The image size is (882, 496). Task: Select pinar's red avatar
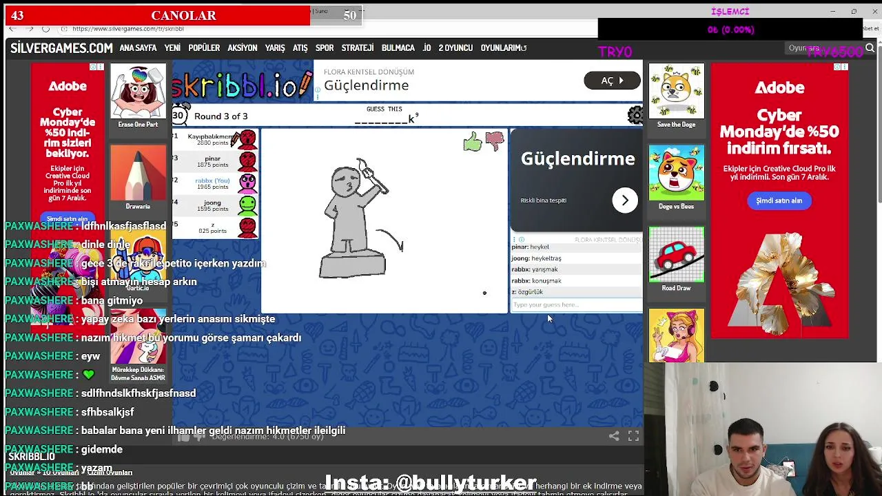tap(247, 162)
